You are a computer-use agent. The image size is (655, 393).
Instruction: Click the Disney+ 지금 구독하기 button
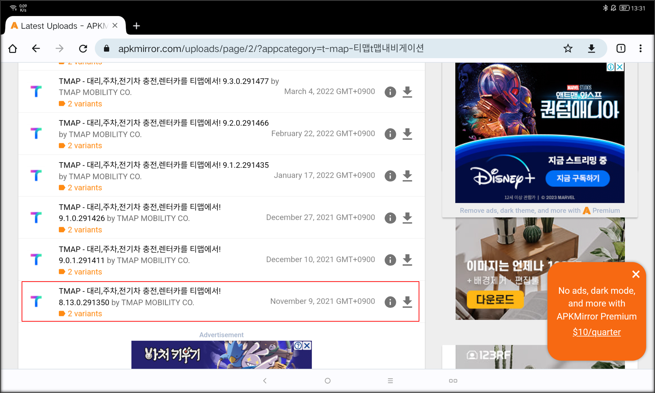(x=578, y=179)
